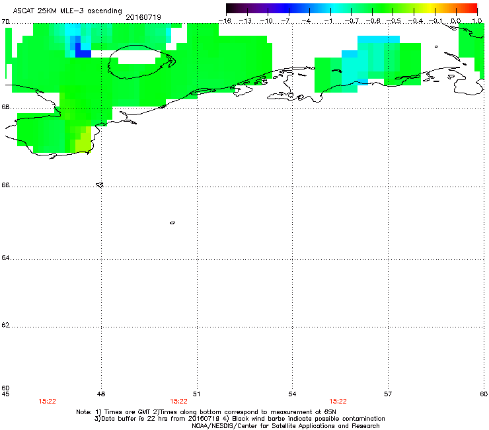Click the yellow-green data patch near 67N

tap(83, 143)
